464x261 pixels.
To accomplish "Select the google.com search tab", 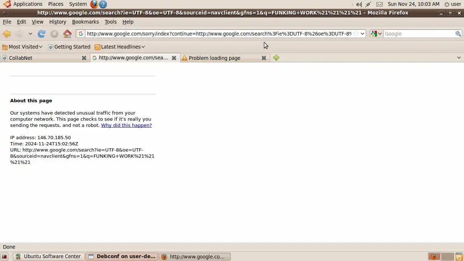I will click(130, 58).
